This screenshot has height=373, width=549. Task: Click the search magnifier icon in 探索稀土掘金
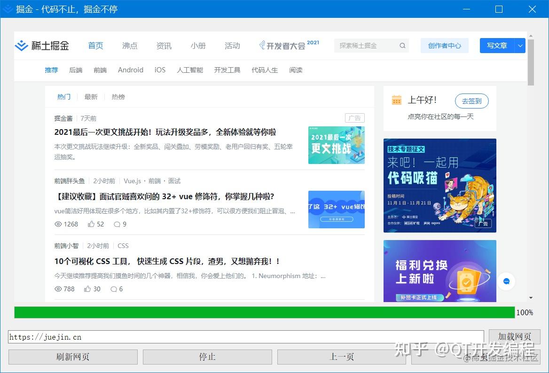(x=402, y=46)
